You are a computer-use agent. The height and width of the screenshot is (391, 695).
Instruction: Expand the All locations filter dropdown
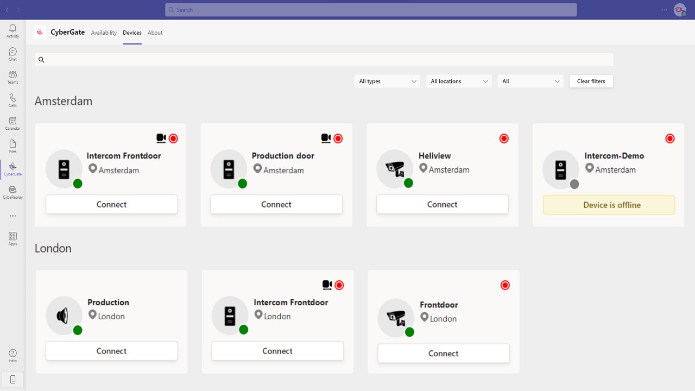[459, 81]
